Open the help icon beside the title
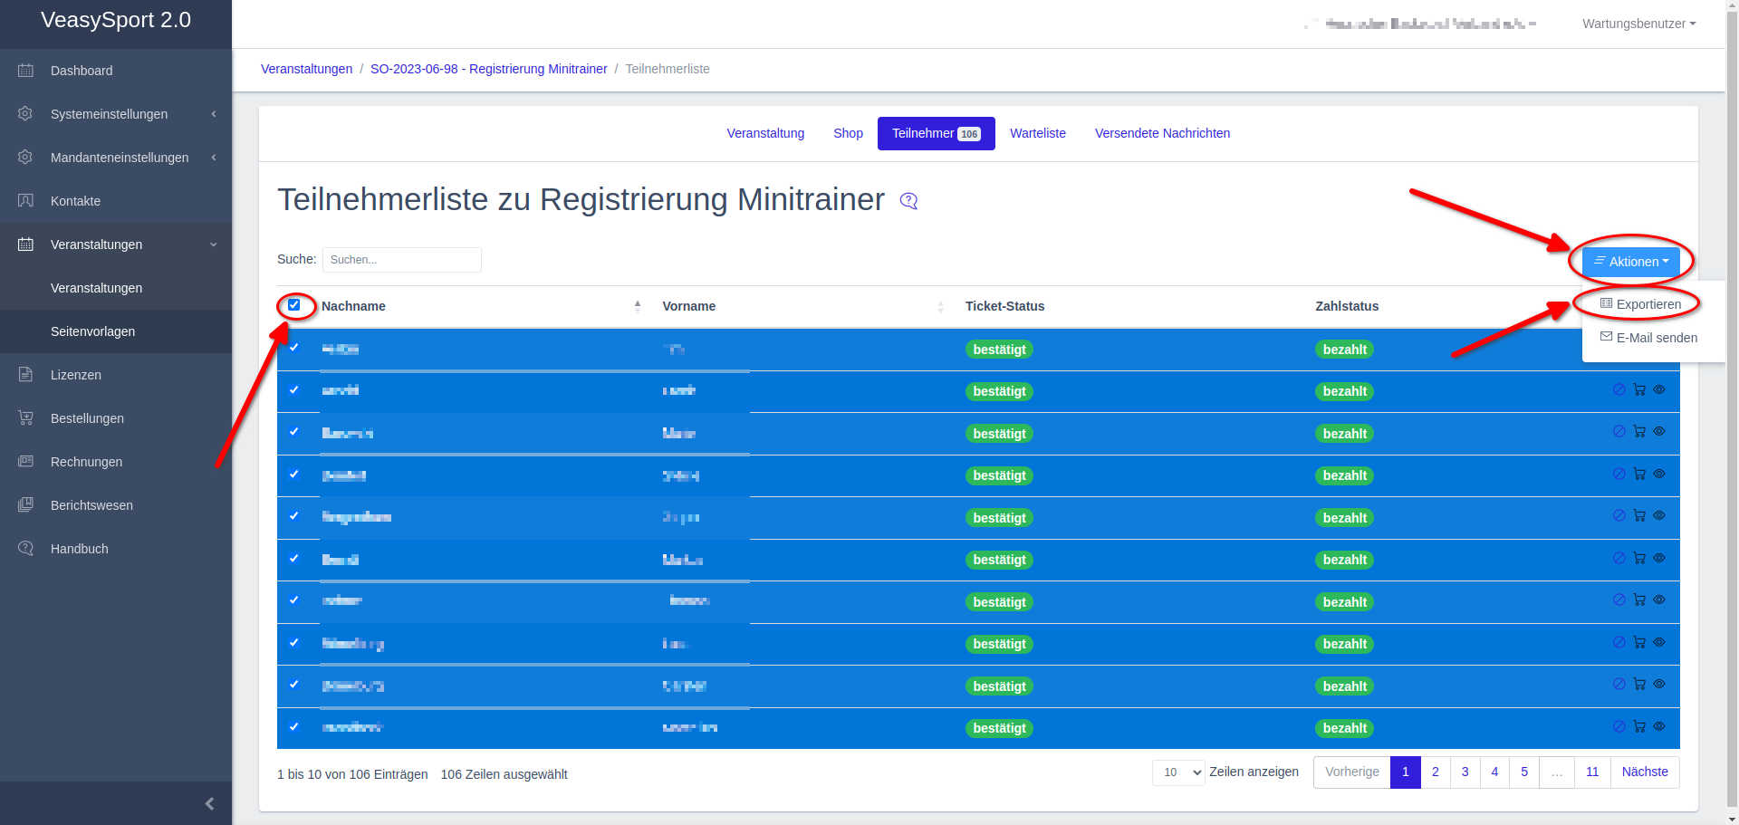This screenshot has height=825, width=1739. click(x=908, y=201)
